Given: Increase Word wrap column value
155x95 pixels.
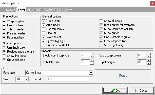Looking at the screenshot, I should (x=149, y=54).
